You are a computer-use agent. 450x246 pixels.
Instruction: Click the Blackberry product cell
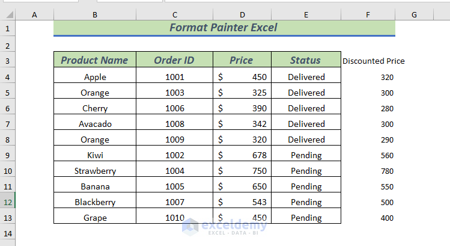(x=95, y=202)
